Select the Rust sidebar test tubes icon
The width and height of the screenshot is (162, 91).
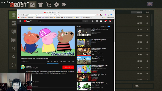coord(13,32)
